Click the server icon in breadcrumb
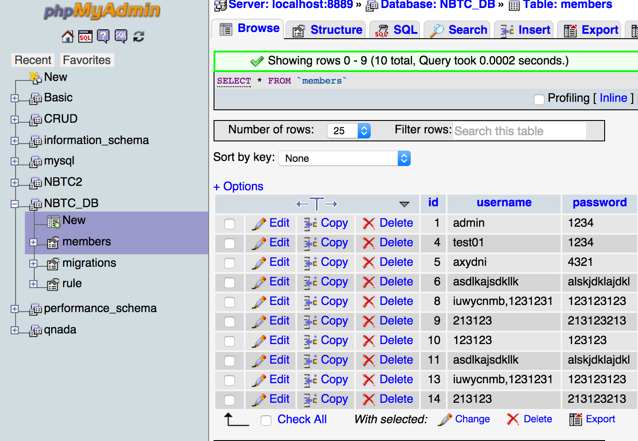638x441 pixels. tap(220, 5)
